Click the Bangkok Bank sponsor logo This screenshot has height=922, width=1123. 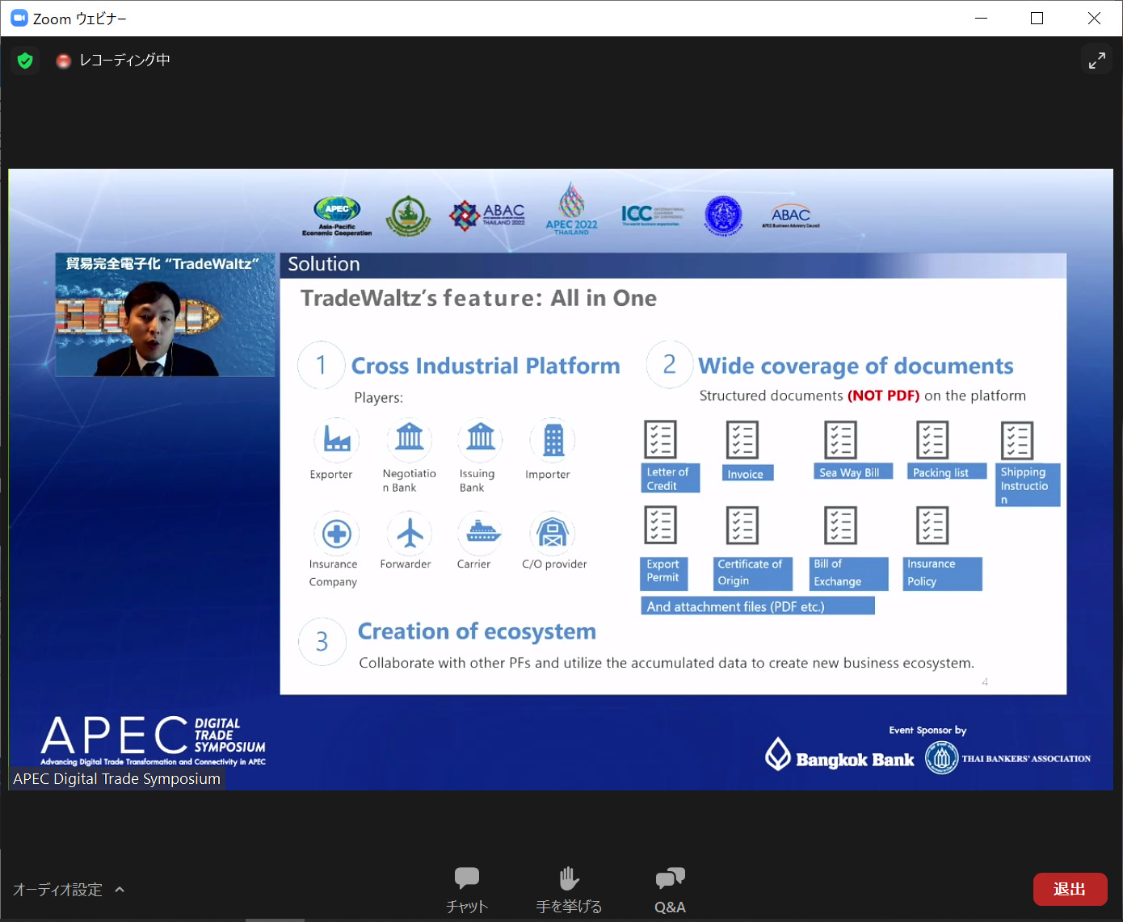pos(839,755)
